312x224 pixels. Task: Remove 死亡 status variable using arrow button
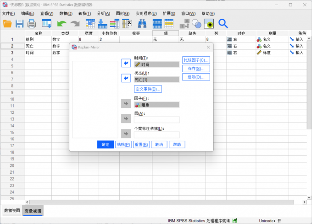(x=126, y=78)
